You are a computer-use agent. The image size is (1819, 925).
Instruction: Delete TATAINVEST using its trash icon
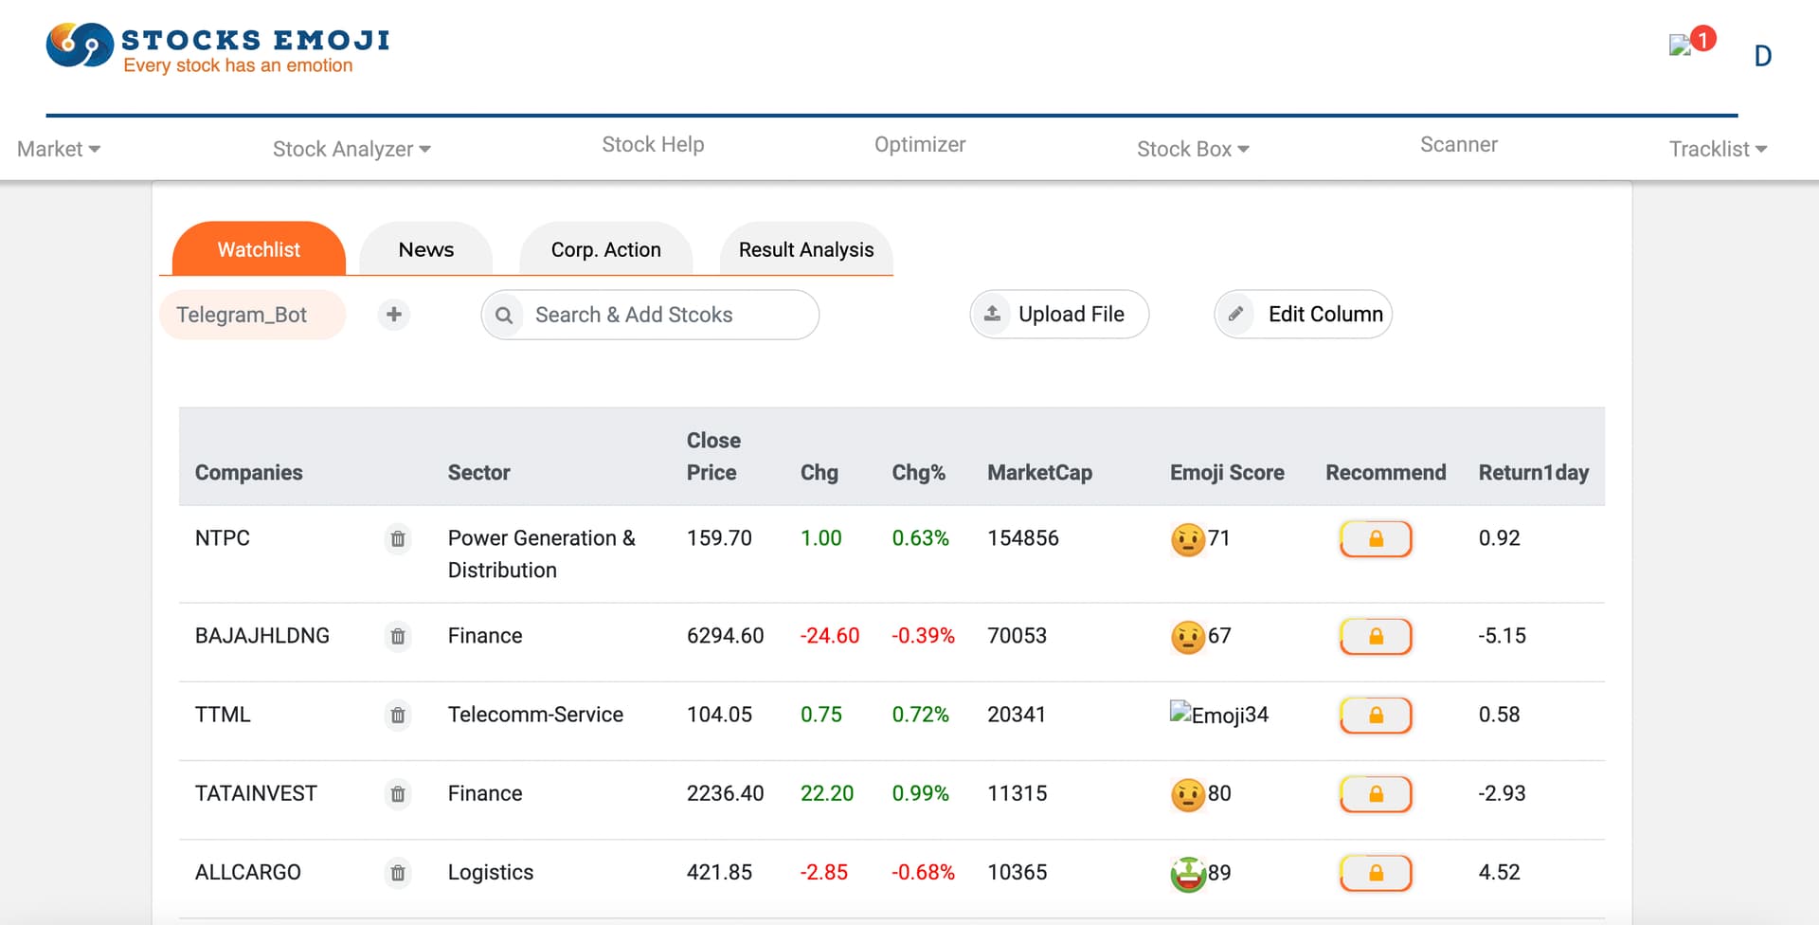click(398, 793)
